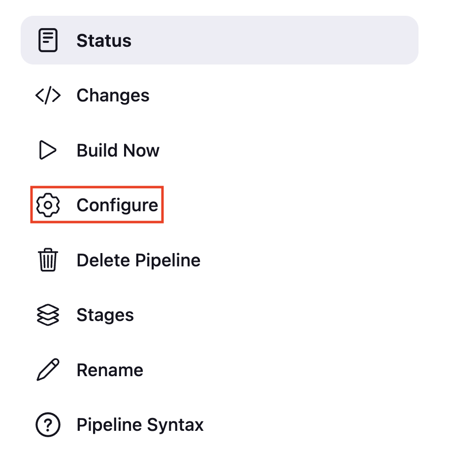This screenshot has width=451, height=452.
Task: Click the gap between Stages icon and text
Action: tap(68, 315)
